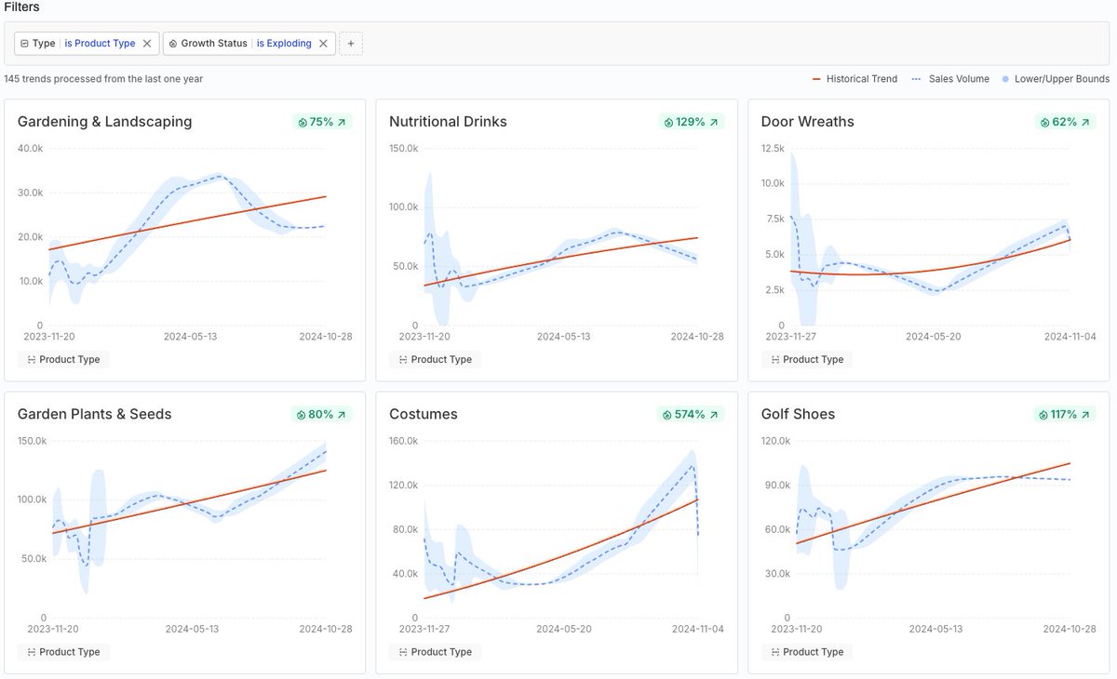1117x679 pixels.
Task: Open the add filter (+) picker
Action: (x=351, y=43)
